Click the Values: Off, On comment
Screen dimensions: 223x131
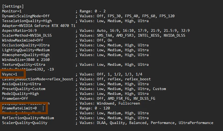pyautogui.click(x=94, y=40)
